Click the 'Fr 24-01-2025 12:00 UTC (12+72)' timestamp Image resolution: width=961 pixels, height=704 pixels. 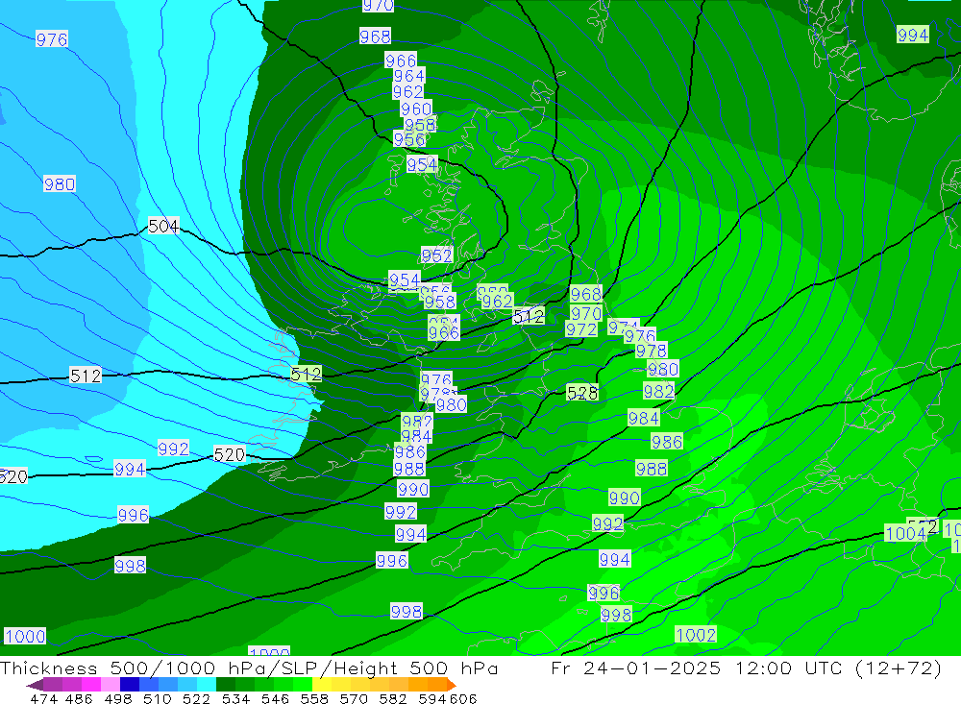pyautogui.click(x=746, y=668)
